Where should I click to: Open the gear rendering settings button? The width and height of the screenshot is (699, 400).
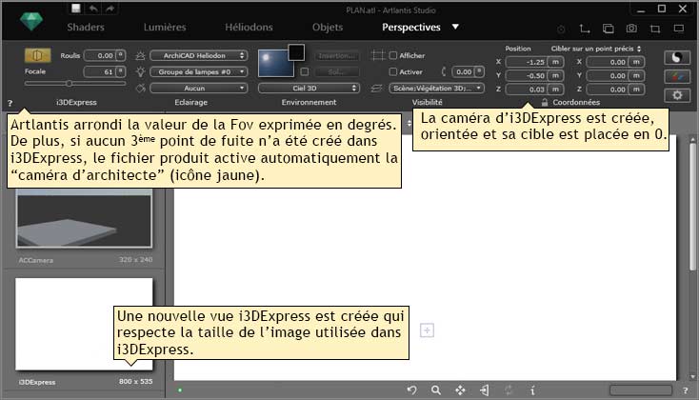677,95
